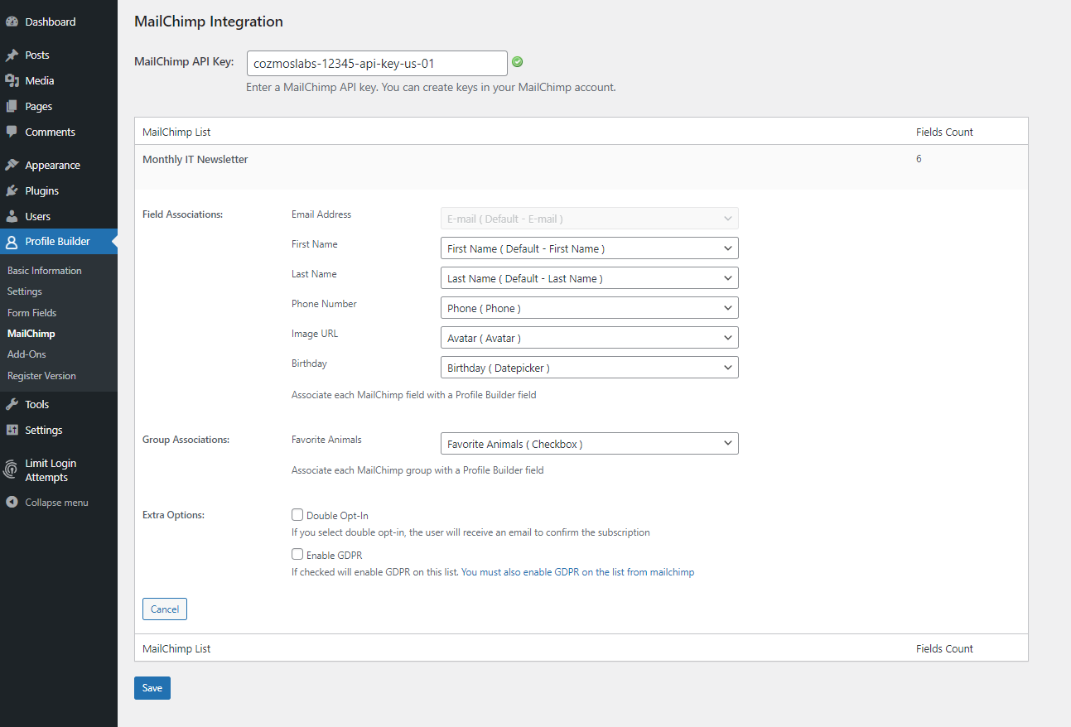Click Collapse menu in the sidebar
This screenshot has width=1071, height=727.
coord(59,503)
